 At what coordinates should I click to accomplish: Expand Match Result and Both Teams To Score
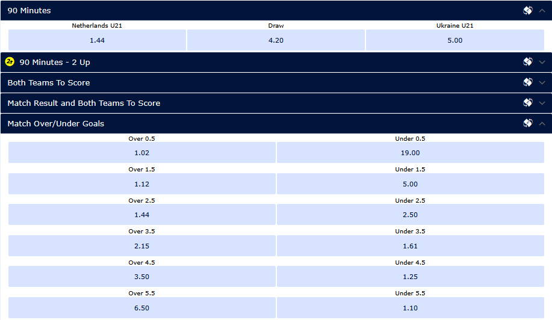pos(542,103)
